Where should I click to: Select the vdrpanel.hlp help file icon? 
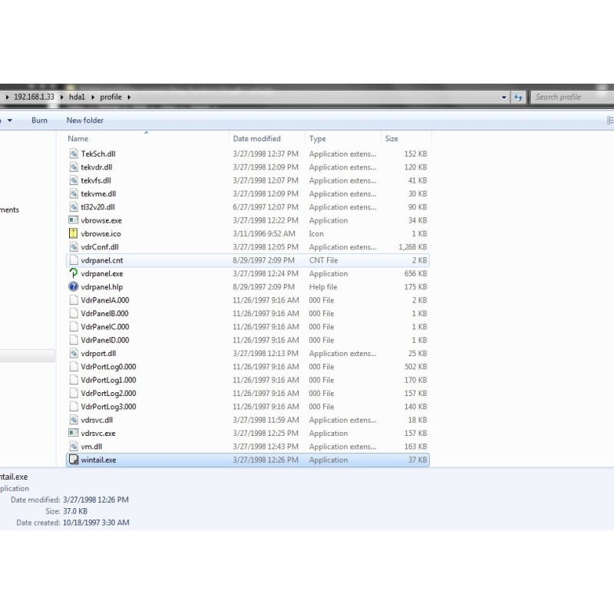pyautogui.click(x=74, y=287)
